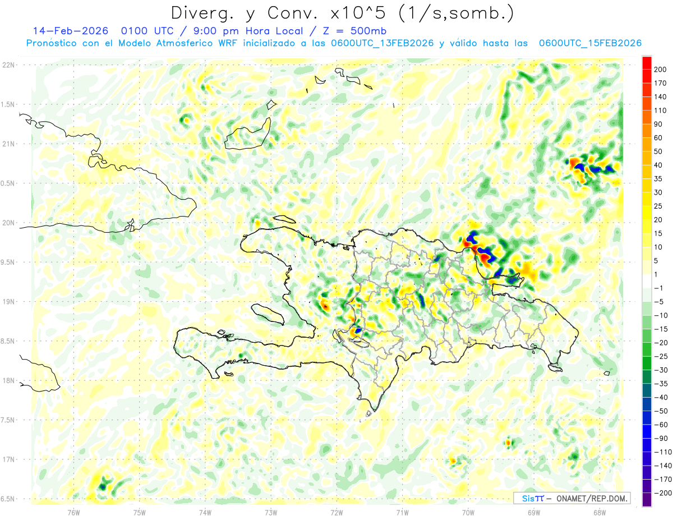Click the '-10' color scale value

tap(661, 315)
